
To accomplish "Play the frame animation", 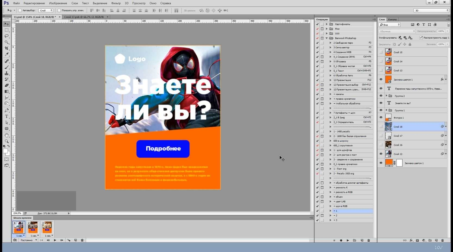I will click(55, 240).
